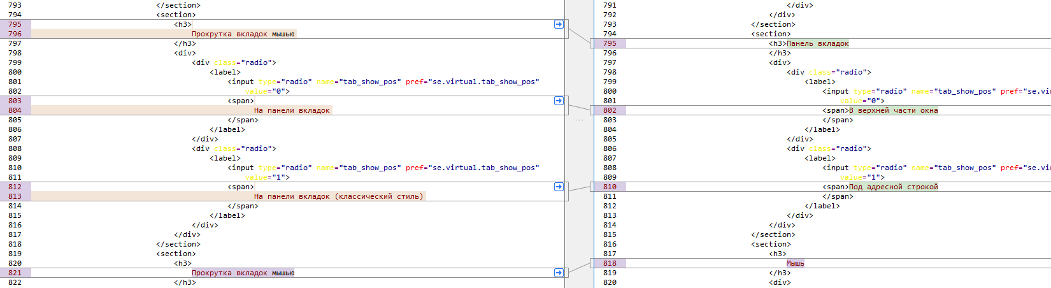1051x288 pixels.
Task: Click the copy-to-right arrow for line 795 change
Action: pos(559,24)
